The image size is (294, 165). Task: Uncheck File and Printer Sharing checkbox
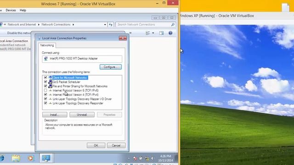[x=45, y=86]
